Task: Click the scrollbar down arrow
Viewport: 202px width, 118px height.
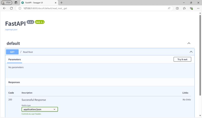Action: 200,115
